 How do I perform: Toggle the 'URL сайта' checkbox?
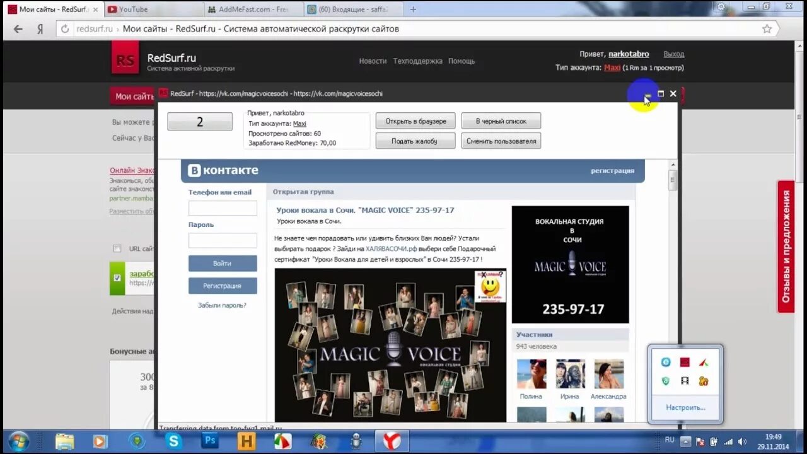click(x=117, y=248)
